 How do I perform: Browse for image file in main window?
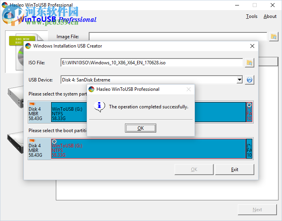pos(273,37)
